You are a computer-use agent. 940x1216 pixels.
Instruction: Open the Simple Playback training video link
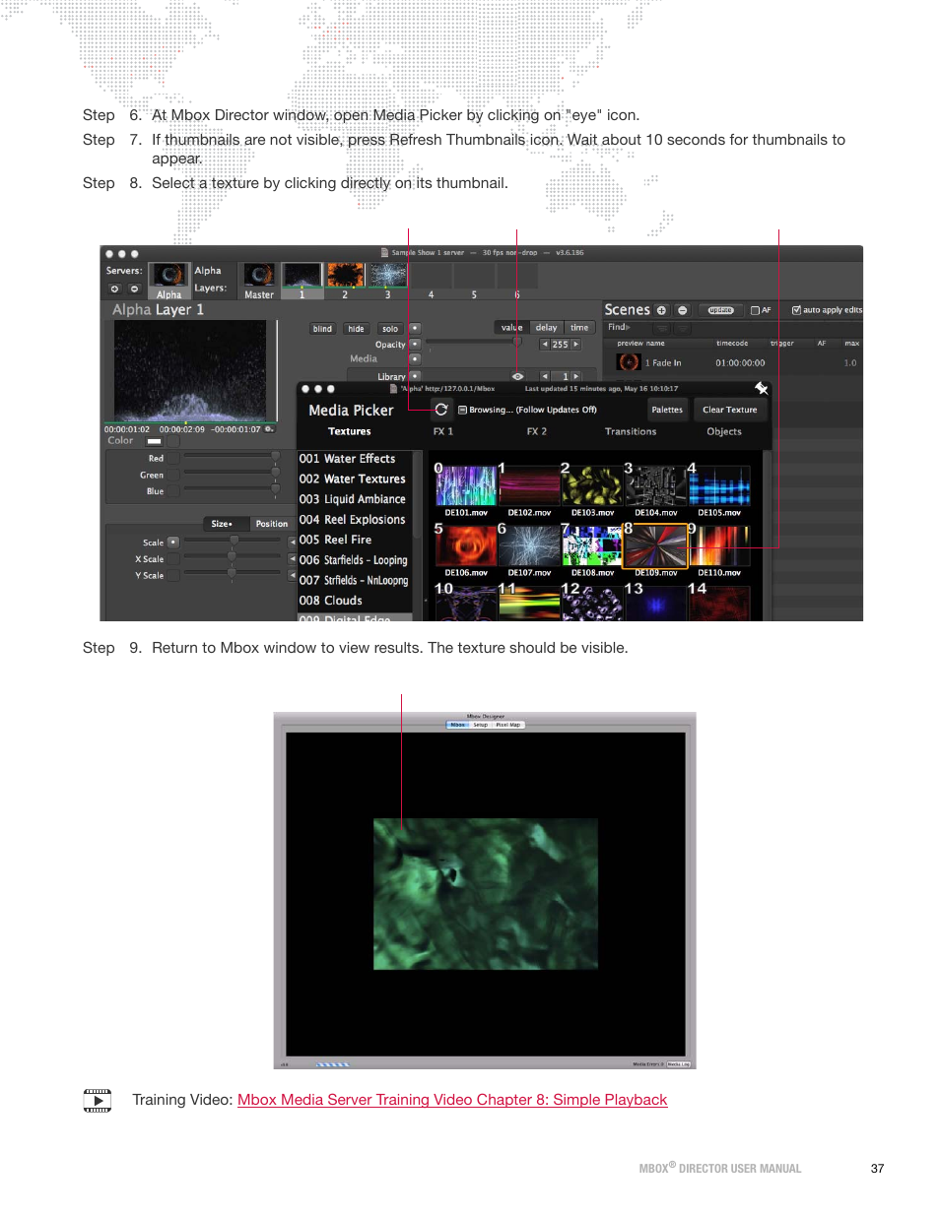pos(452,1100)
